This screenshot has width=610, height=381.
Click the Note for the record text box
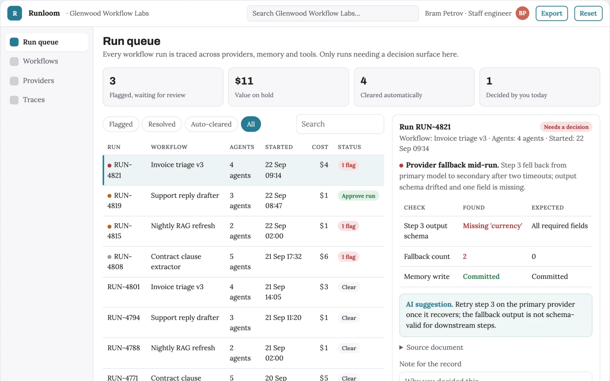(496, 376)
